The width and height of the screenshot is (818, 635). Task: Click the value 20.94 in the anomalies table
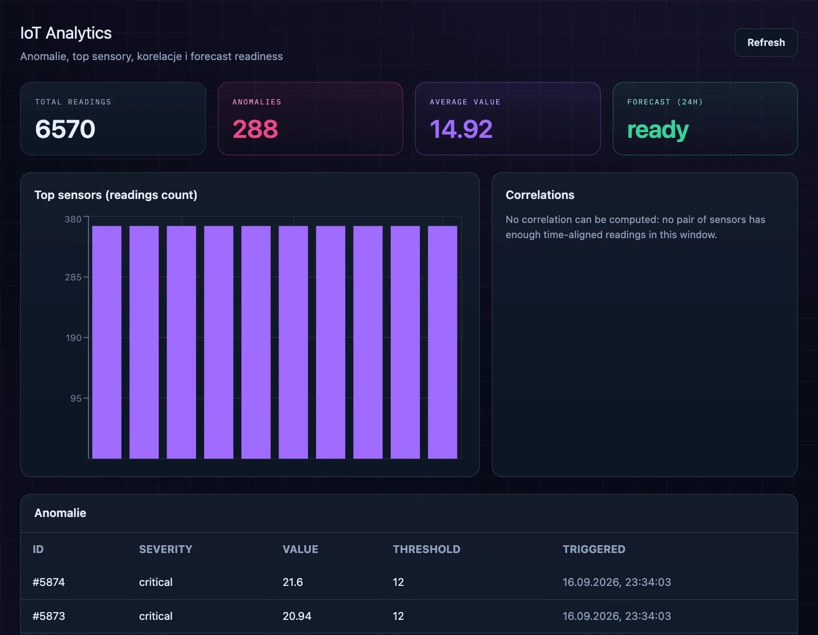(x=297, y=616)
